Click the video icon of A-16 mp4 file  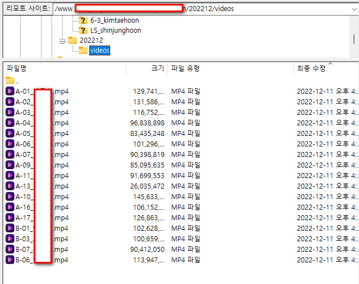coord(10,207)
